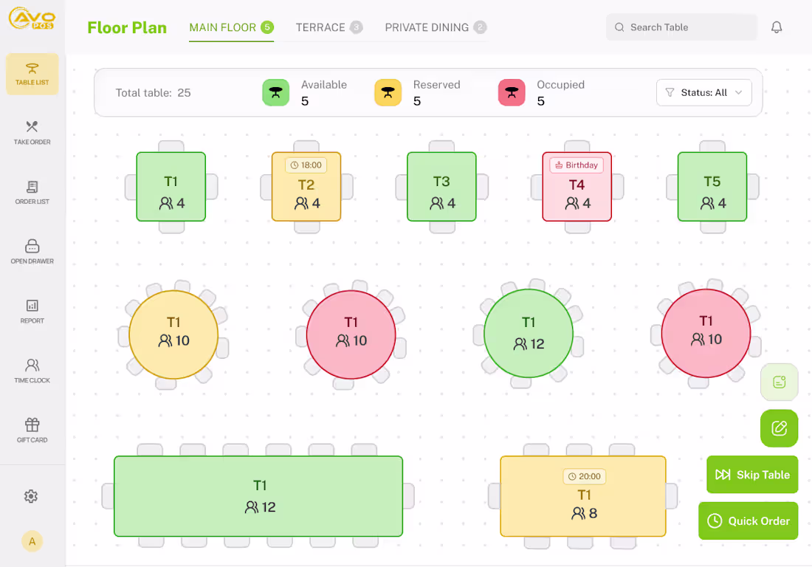Screen dimensions: 812x567
Task: Open Take Order from the sidebar
Action: pyautogui.click(x=32, y=133)
